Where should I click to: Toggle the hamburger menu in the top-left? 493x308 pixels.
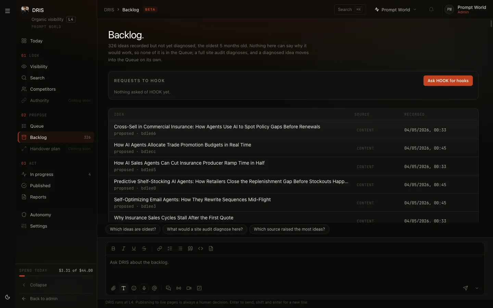8,11
